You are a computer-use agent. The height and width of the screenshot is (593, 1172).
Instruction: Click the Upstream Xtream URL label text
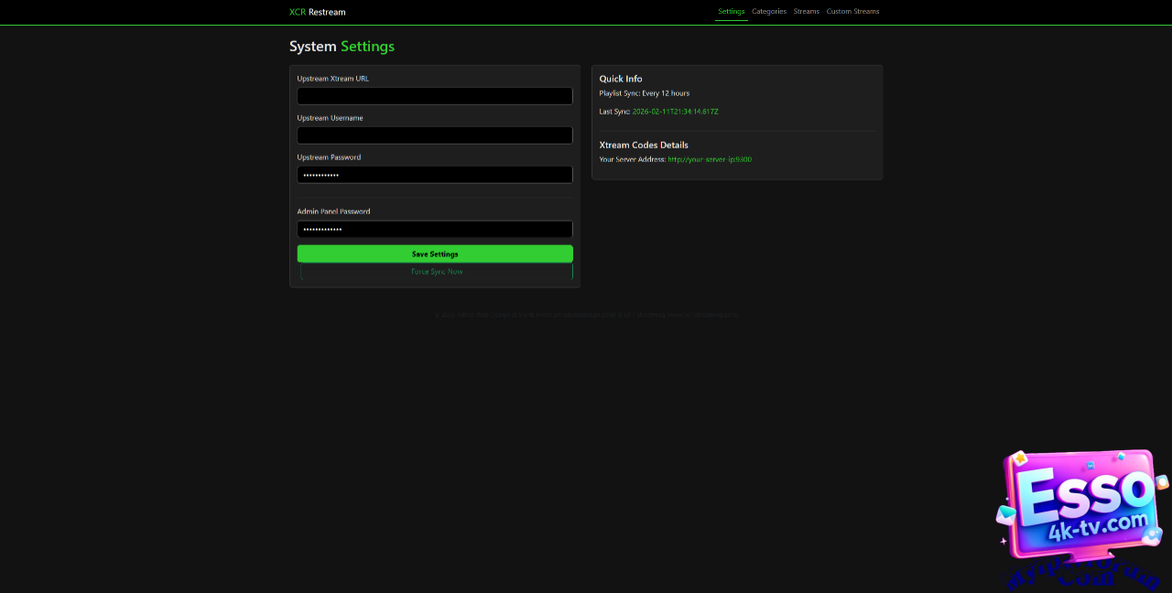332,79
